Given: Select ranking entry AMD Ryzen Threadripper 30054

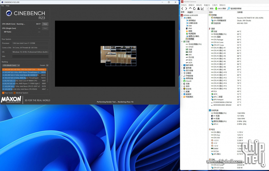Looking at the screenshot, I should click(x=24, y=72).
